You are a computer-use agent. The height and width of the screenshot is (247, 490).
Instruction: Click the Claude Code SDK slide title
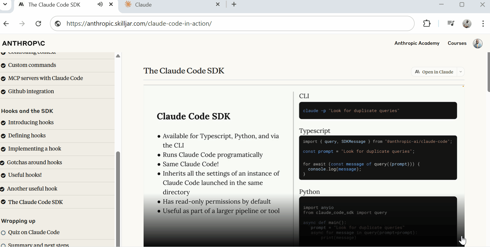coord(194,116)
